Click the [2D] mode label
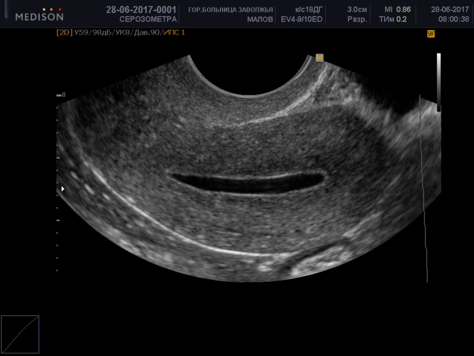The image size is (474, 356). coord(65,33)
